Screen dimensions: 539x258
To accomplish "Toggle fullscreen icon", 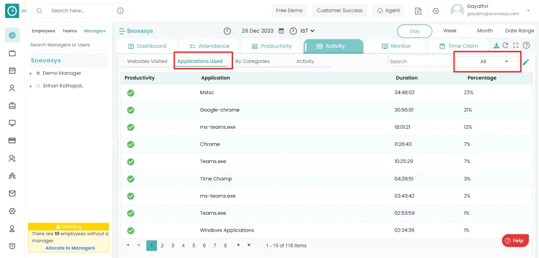I will (515, 46).
